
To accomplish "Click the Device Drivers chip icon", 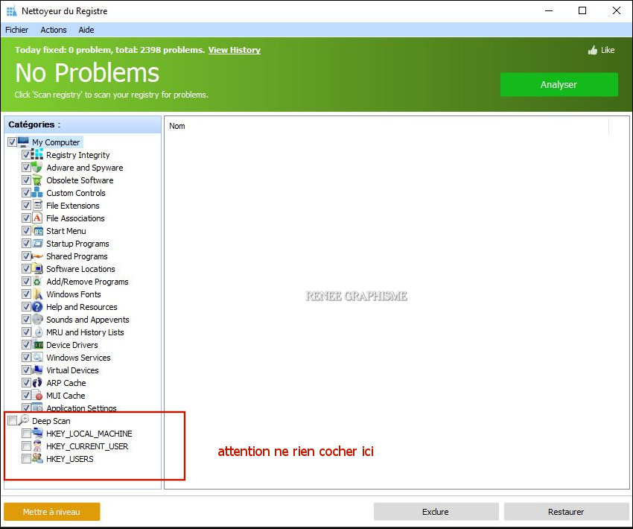I will click(x=37, y=345).
